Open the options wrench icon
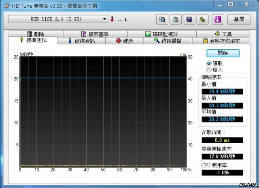 click(202, 19)
